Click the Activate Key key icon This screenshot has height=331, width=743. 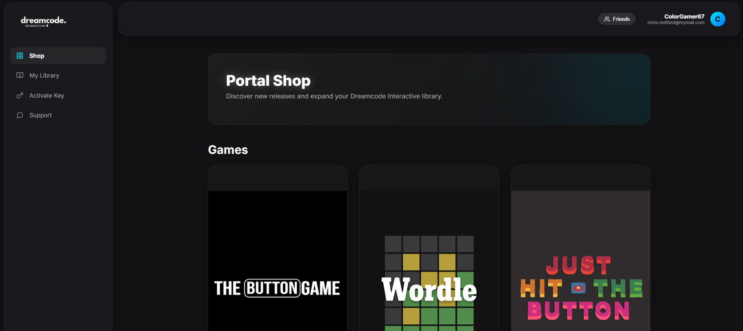tap(20, 96)
